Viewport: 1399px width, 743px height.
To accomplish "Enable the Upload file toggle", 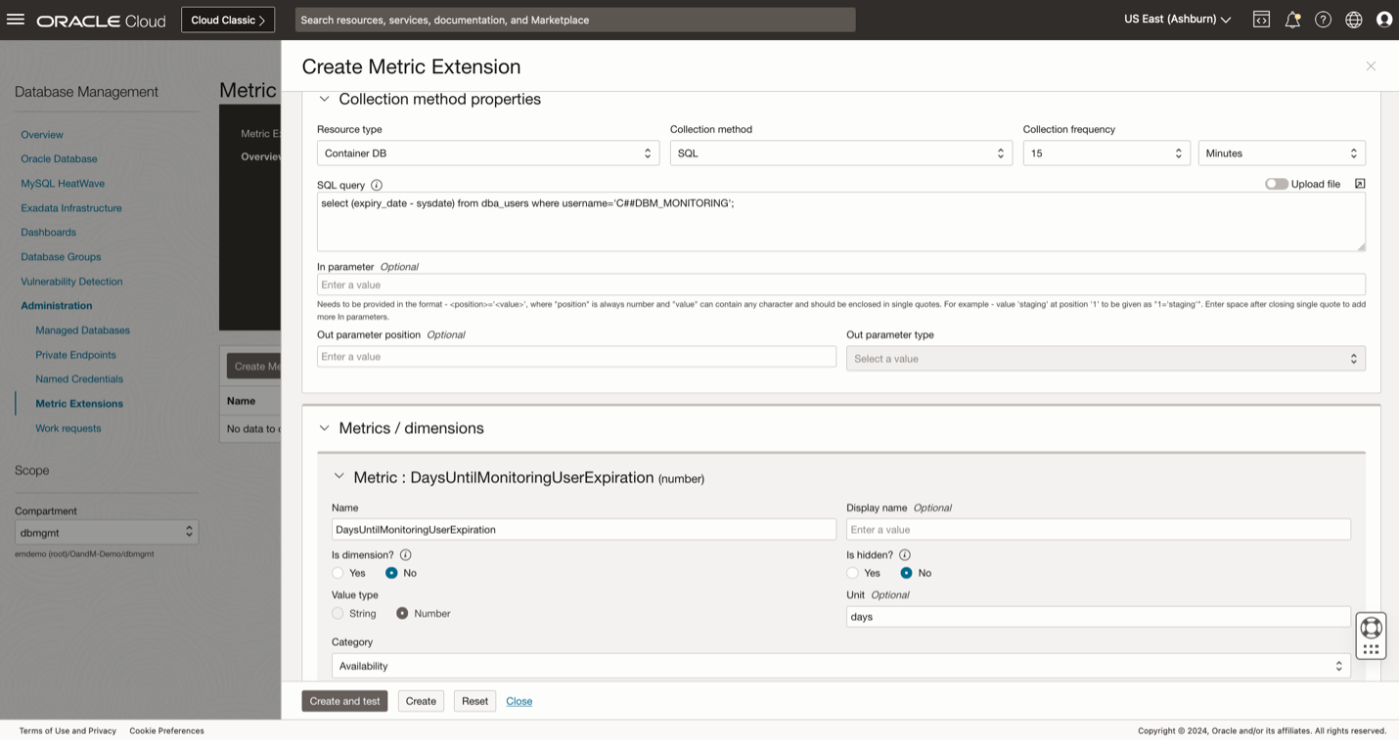I will (1276, 184).
